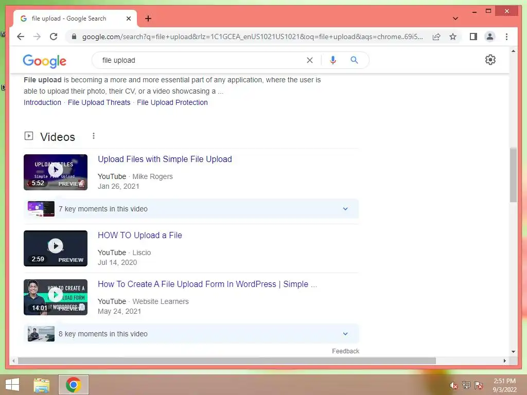Open the File Upload Threats link
The width and height of the screenshot is (527, 395).
pos(99,102)
